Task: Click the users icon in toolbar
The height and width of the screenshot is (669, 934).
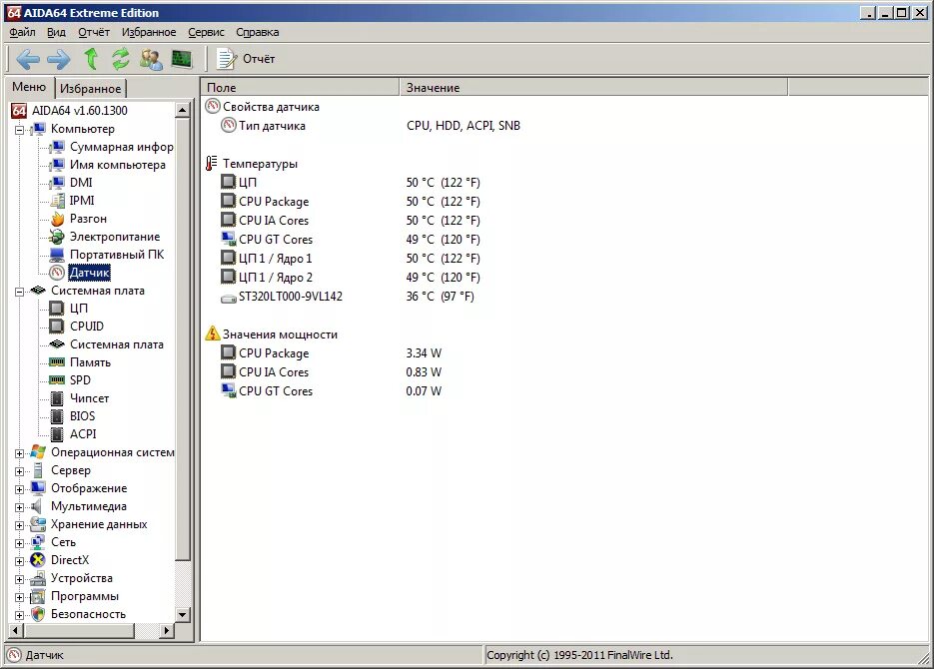Action: [x=151, y=59]
